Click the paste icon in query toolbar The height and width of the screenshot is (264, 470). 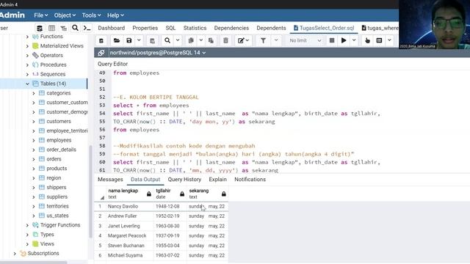coord(211,40)
